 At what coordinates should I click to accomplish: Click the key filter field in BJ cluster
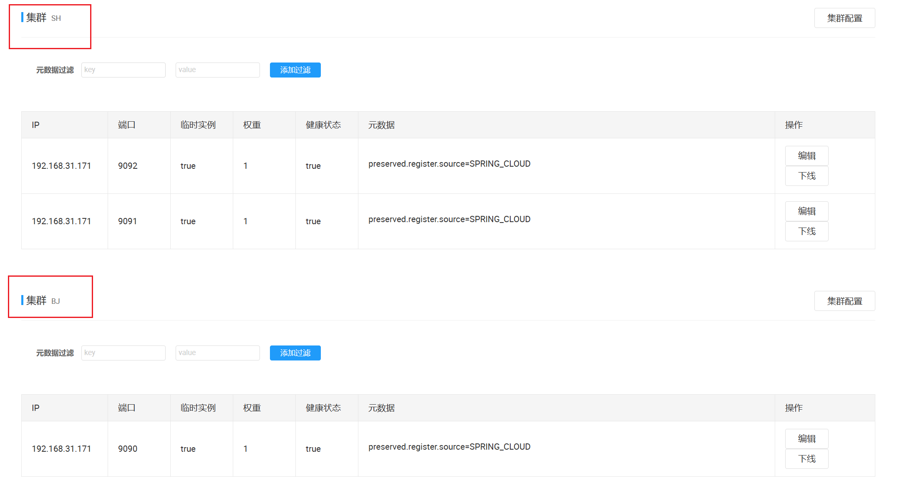(x=123, y=353)
